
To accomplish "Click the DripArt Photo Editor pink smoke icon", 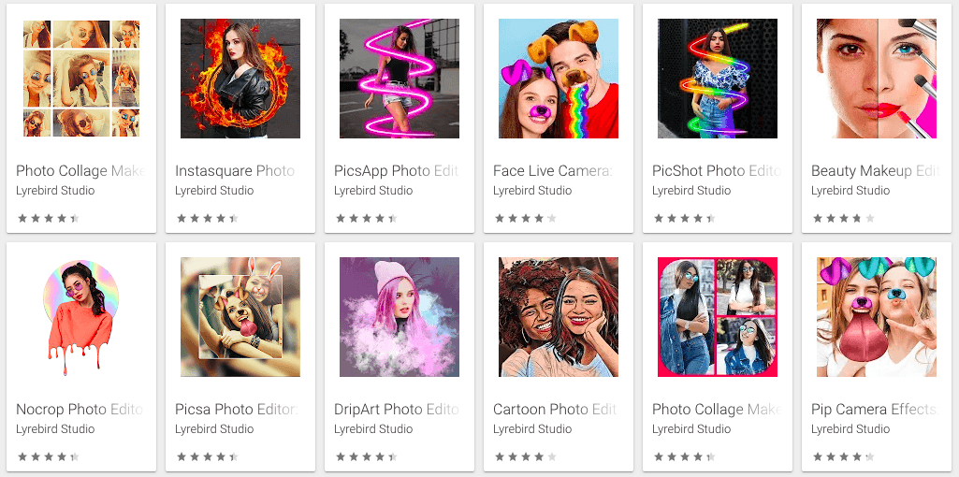I will pyautogui.click(x=400, y=317).
